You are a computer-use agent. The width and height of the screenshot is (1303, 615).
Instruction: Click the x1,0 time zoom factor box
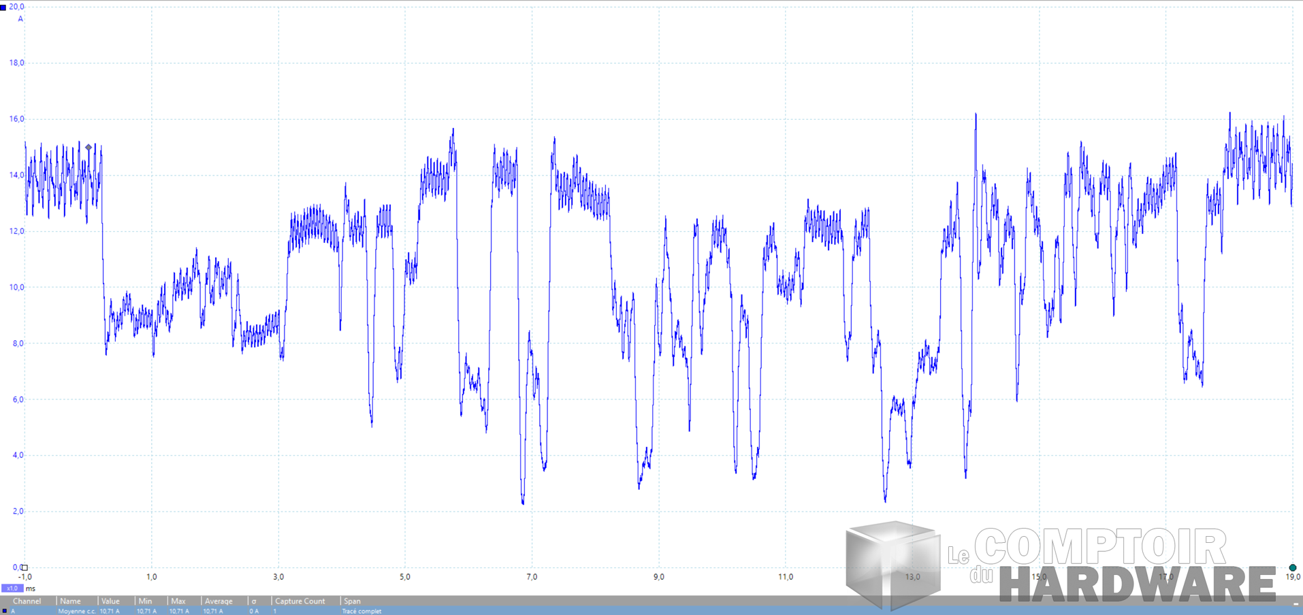(12, 588)
